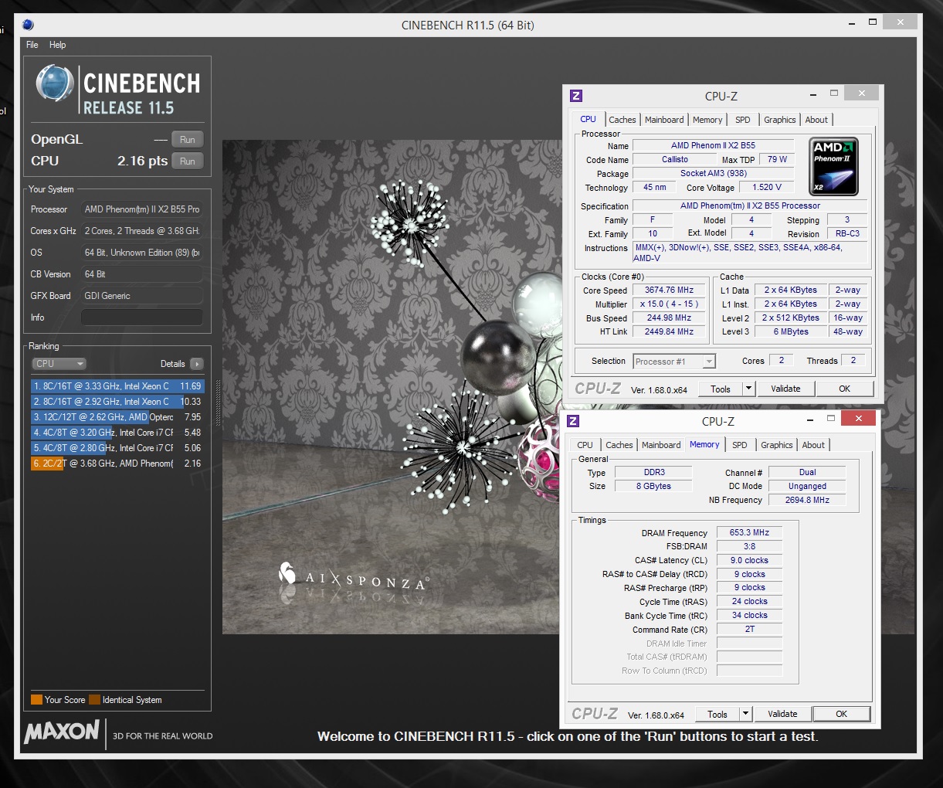Switch to Graphics tab in upper CPU-Z window
Image resolution: width=943 pixels, height=788 pixels.
pos(780,120)
